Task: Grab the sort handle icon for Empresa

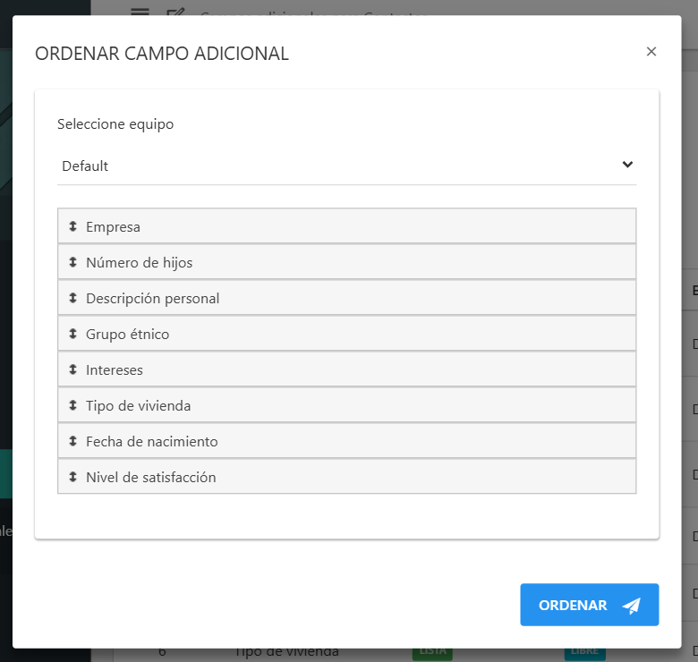Action: 73,226
